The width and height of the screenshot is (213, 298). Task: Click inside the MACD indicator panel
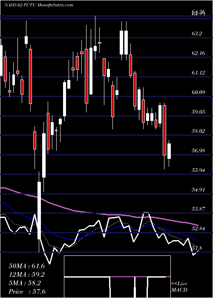[117, 277]
